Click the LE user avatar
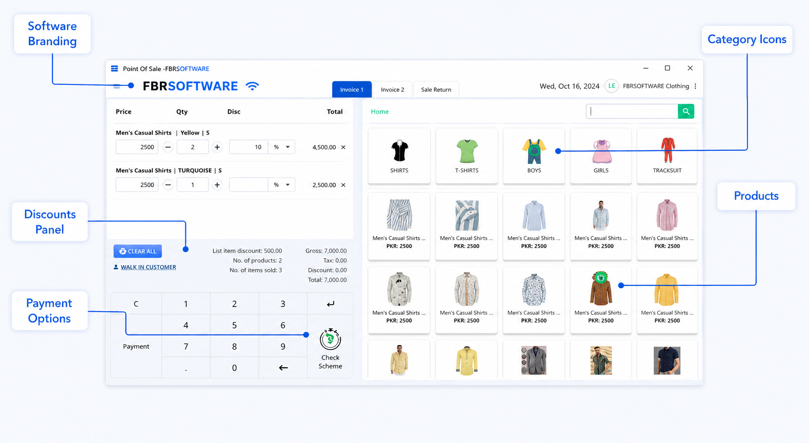 [611, 86]
